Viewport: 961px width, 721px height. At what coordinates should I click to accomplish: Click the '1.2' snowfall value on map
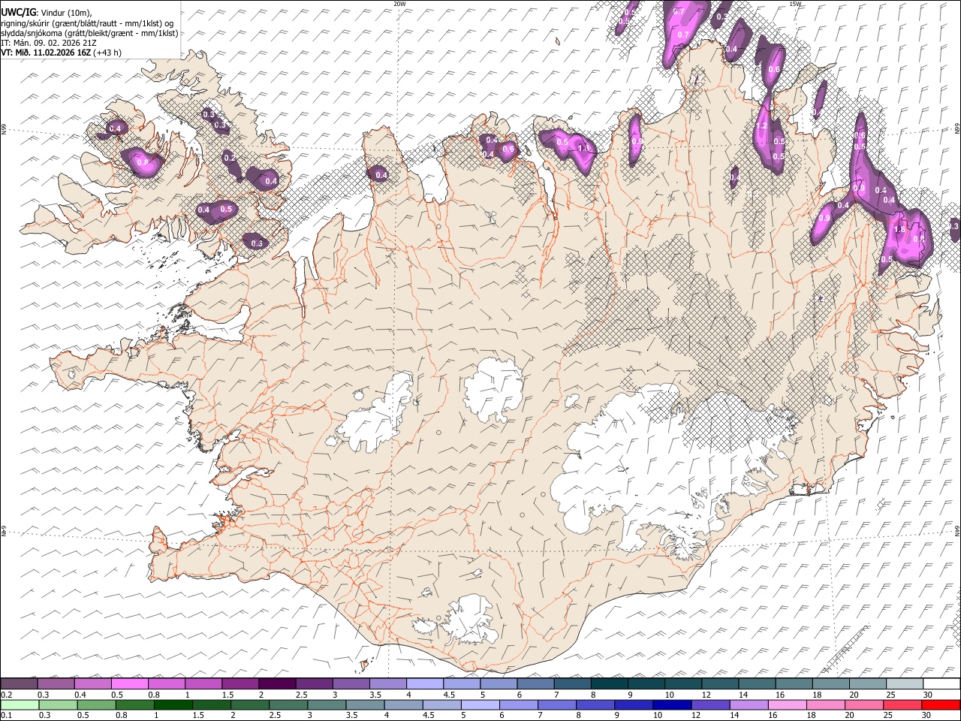pyautogui.click(x=761, y=126)
